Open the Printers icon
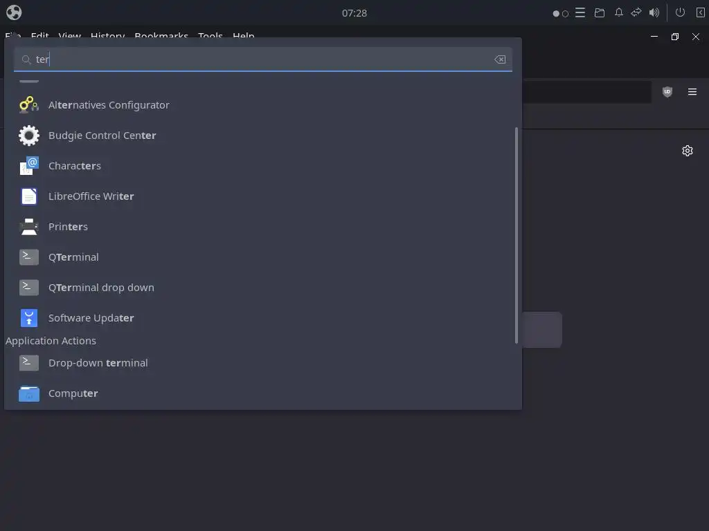This screenshot has height=531, width=709. coord(29,227)
